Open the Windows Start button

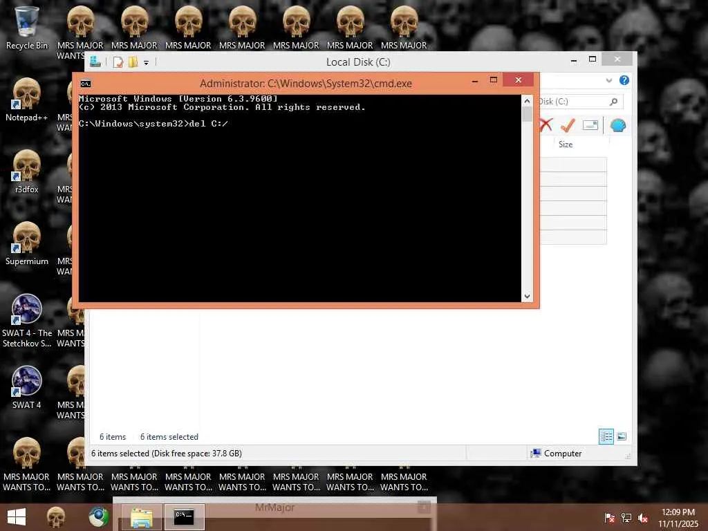pyautogui.click(x=17, y=517)
